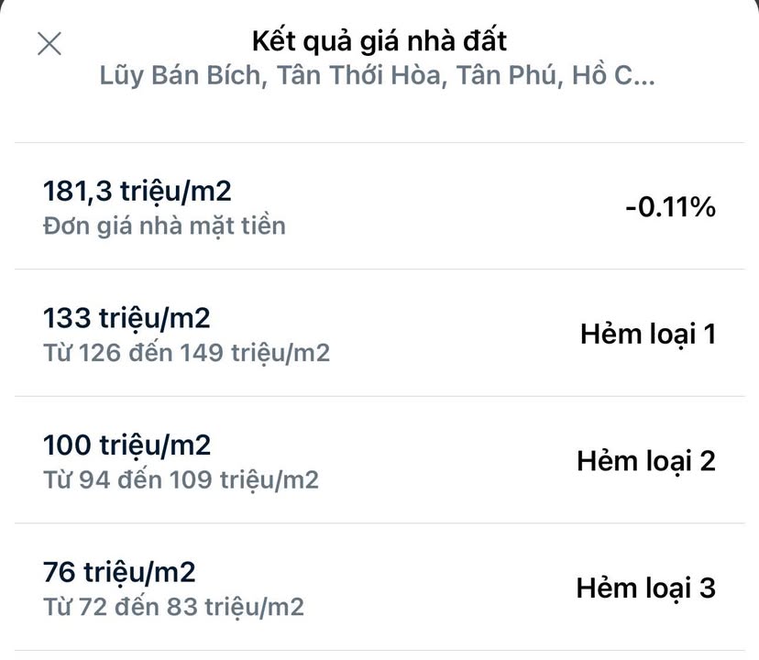Click the -0.11% price change indicator
Viewport: 759px width, 660px height.
click(x=669, y=207)
